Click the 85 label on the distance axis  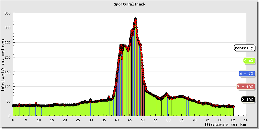tap(233, 120)
